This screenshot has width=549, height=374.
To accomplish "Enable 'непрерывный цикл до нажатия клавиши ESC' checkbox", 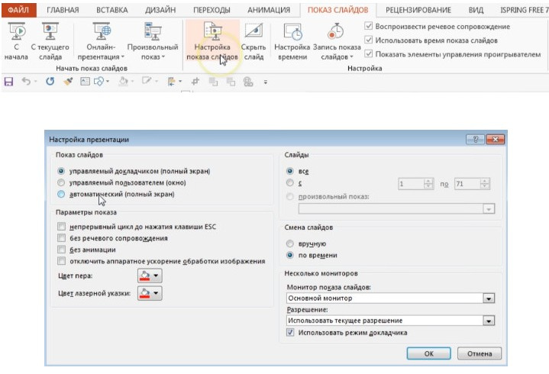I will (x=61, y=227).
